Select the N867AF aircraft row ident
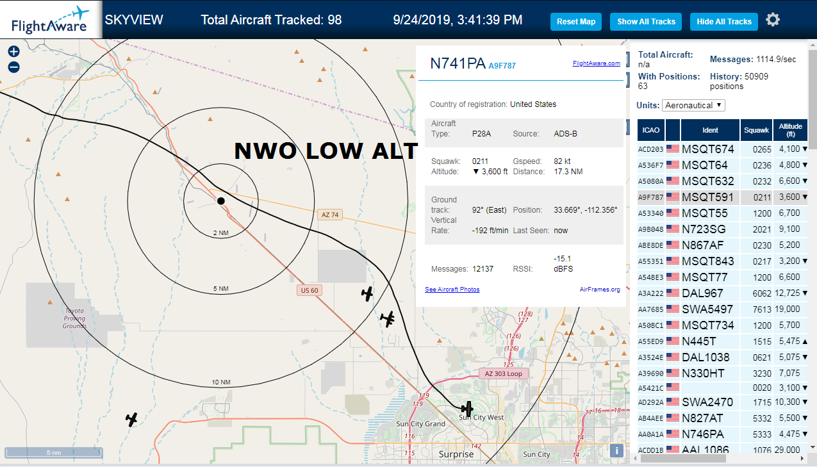This screenshot has width=817, height=467. tap(703, 245)
